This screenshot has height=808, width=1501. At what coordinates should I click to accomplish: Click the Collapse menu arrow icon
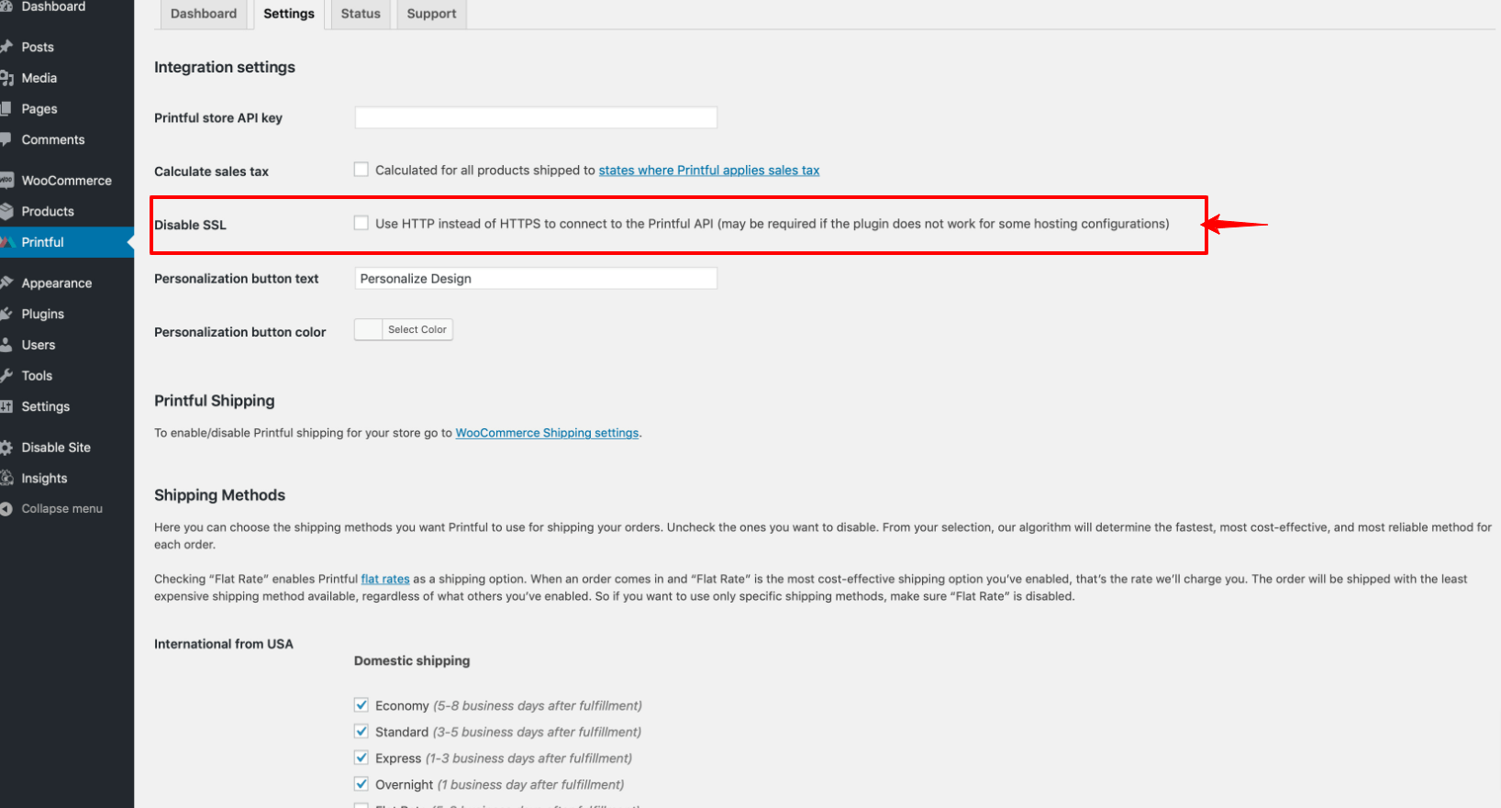pyautogui.click(x=6, y=509)
